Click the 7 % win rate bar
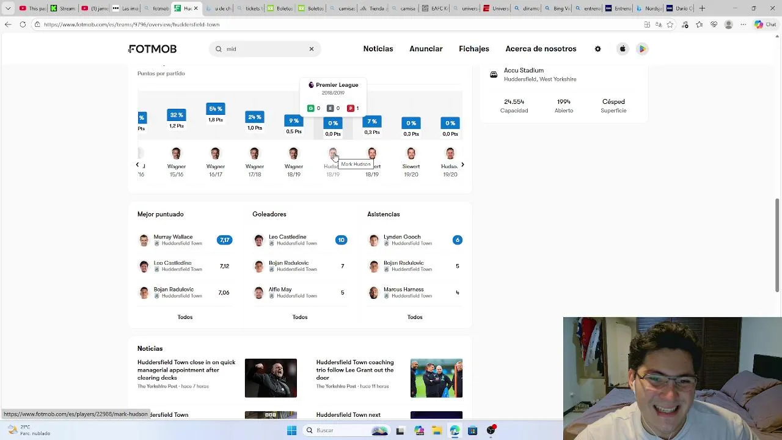The width and height of the screenshot is (782, 440). (x=372, y=122)
